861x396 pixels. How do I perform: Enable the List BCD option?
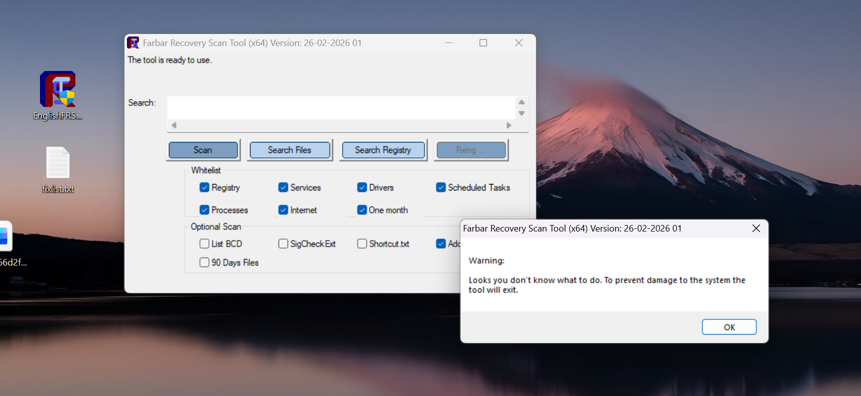click(x=204, y=243)
